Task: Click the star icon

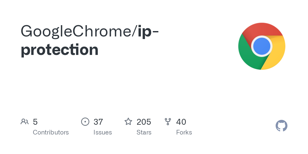Action: tap(128, 121)
